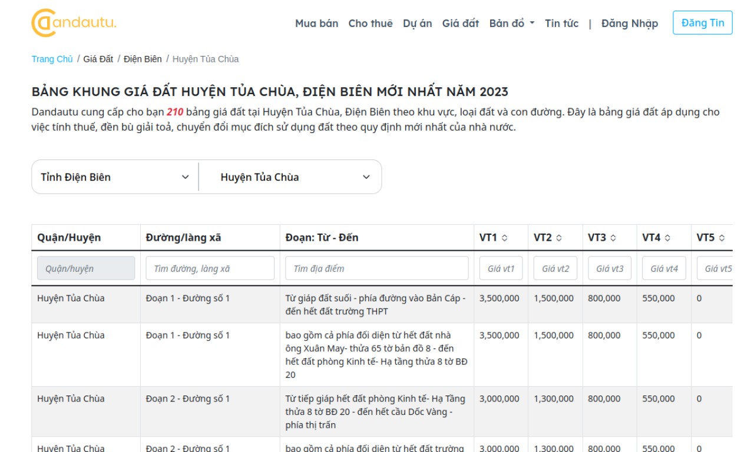Open the Dự án section

(417, 24)
